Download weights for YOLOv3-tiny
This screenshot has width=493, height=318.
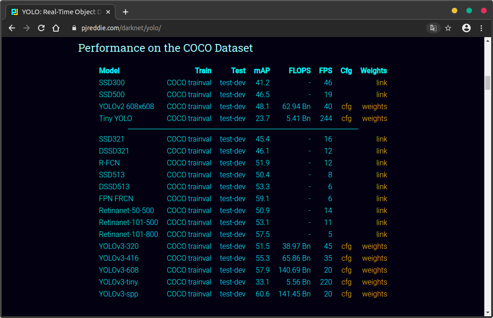pos(374,282)
